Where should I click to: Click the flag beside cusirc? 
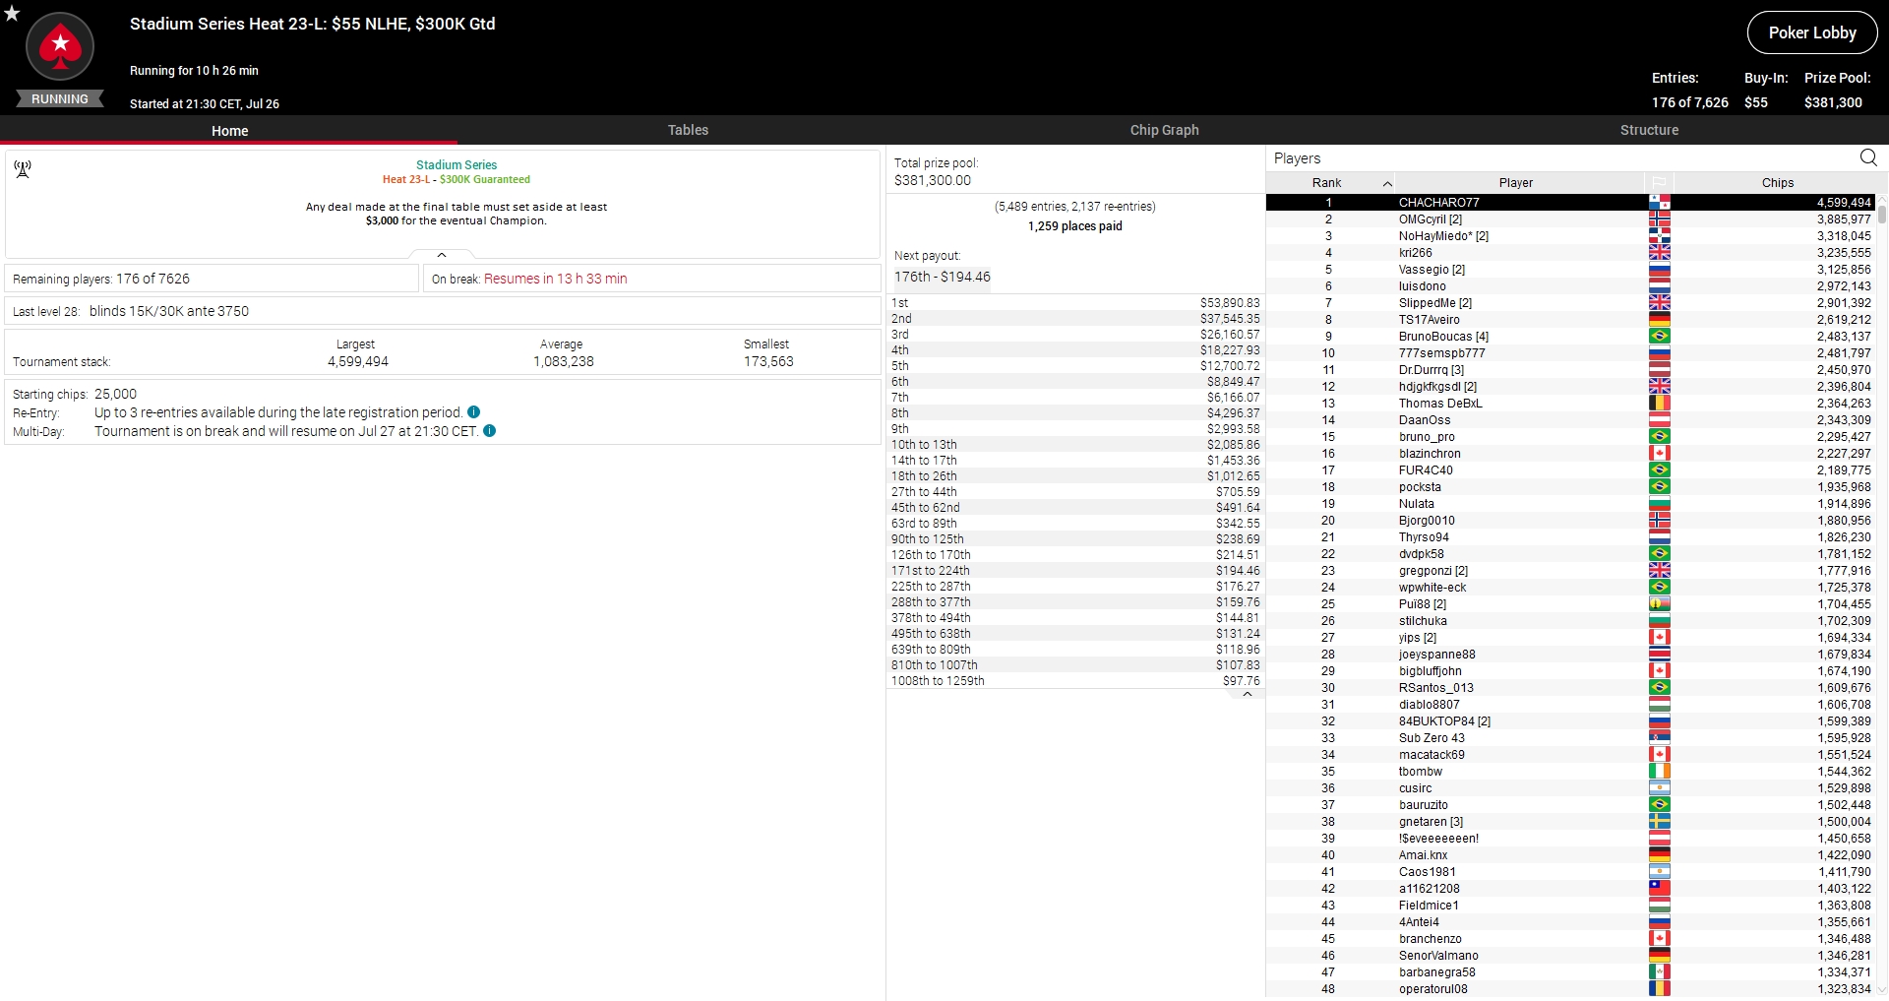click(x=1660, y=788)
